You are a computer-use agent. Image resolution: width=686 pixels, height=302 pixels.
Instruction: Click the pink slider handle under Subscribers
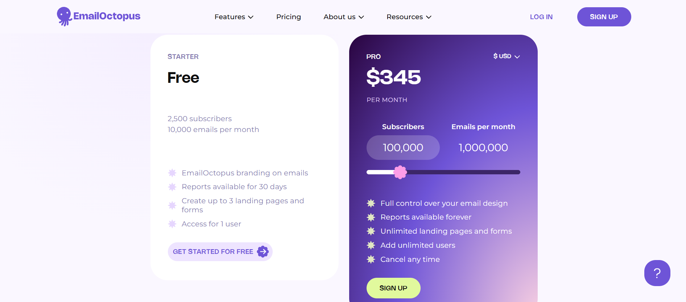(x=401, y=172)
